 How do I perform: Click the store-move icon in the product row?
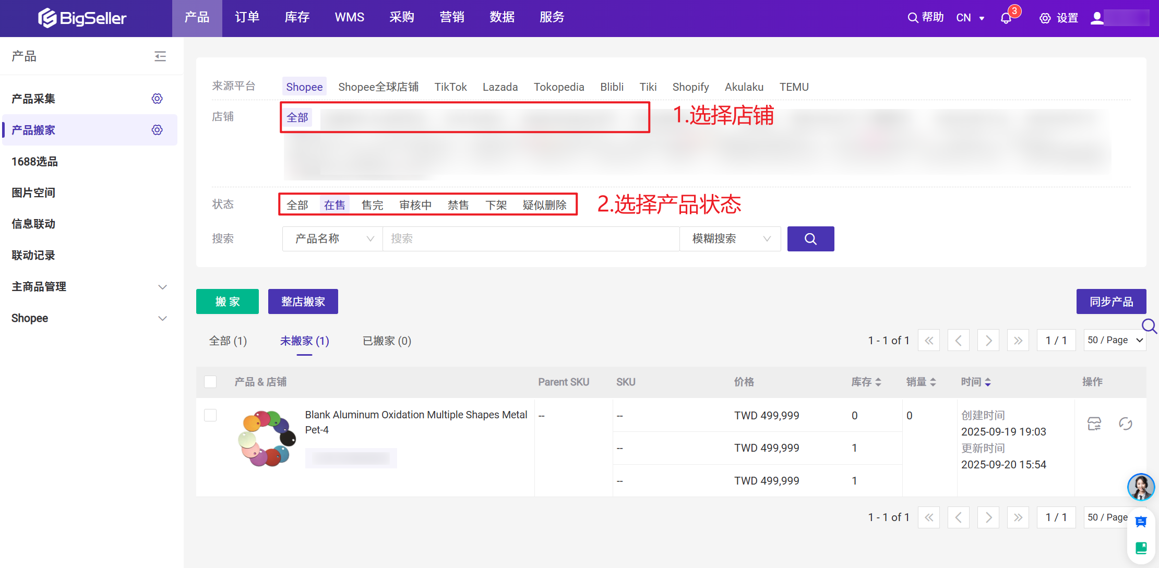click(1094, 424)
